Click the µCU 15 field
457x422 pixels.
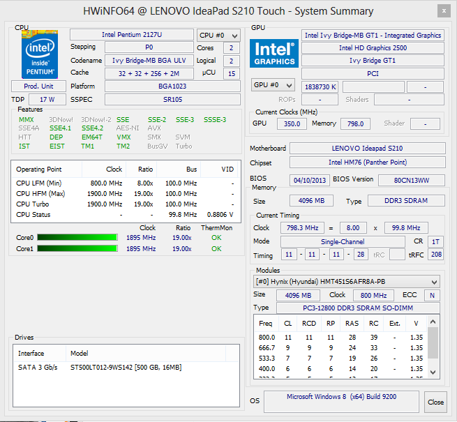(x=232, y=73)
